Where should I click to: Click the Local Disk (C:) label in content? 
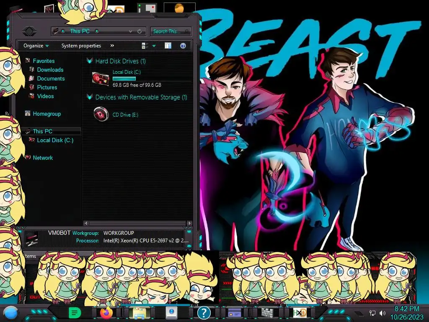pos(127,72)
